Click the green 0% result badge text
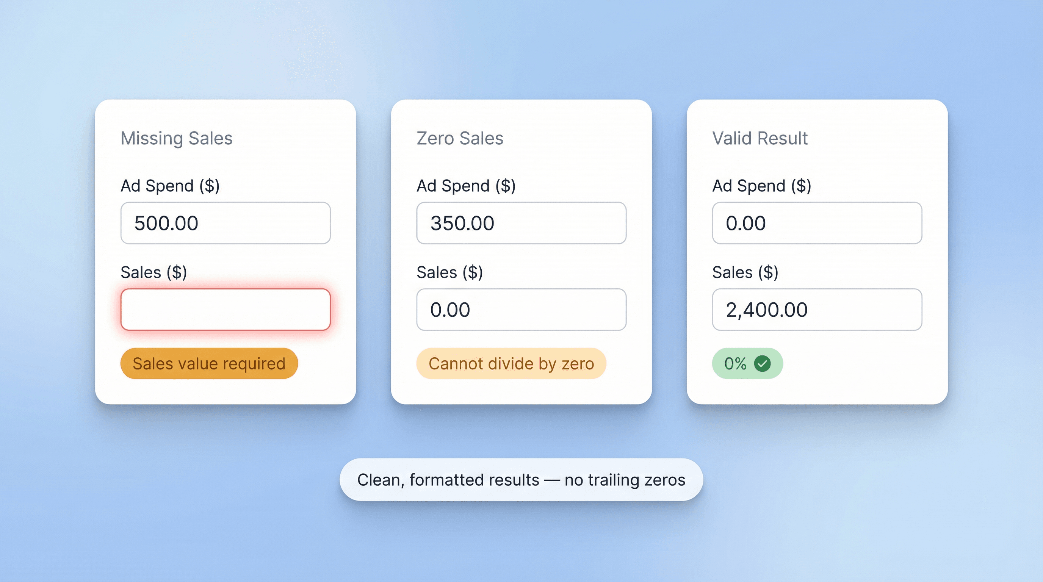 [735, 363]
